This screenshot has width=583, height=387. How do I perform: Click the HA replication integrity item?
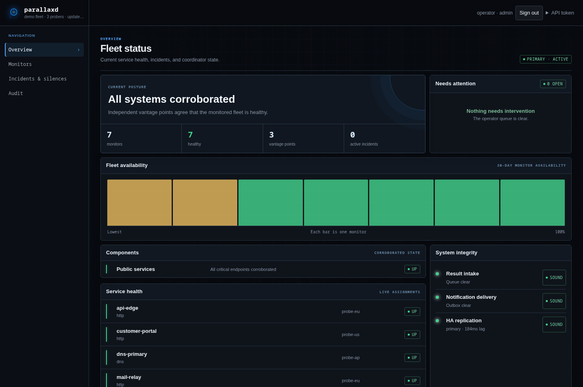click(500, 325)
